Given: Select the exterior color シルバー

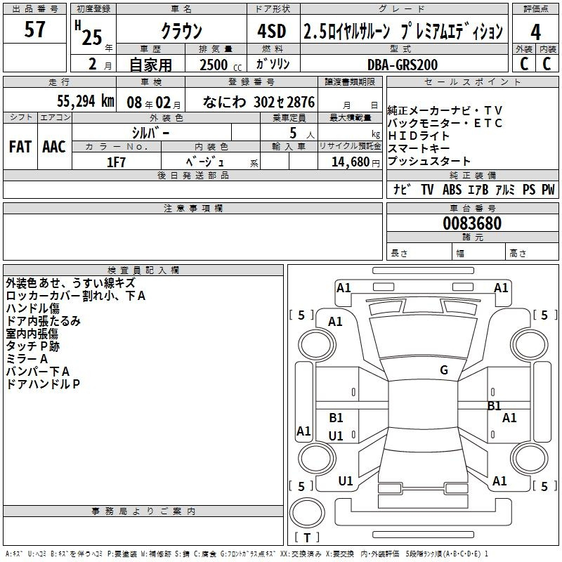Looking at the screenshot, I should (x=151, y=133).
